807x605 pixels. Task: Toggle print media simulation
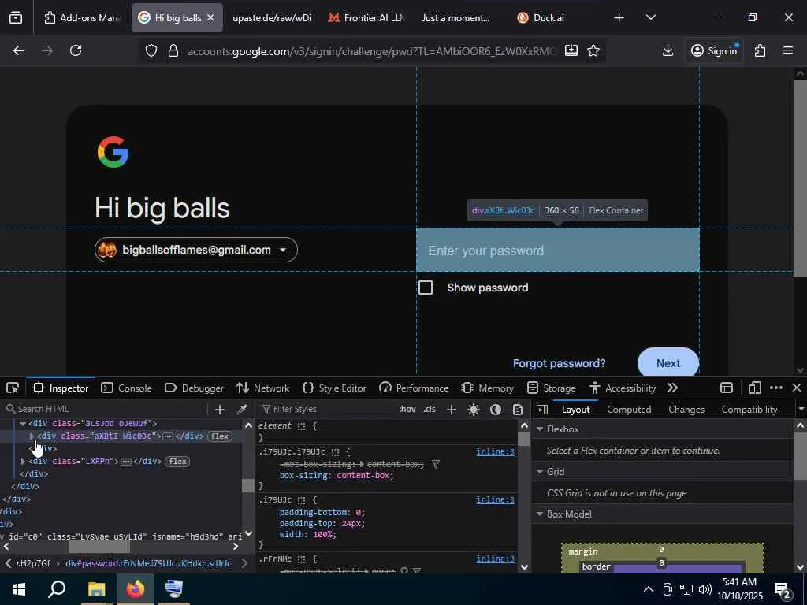click(518, 410)
